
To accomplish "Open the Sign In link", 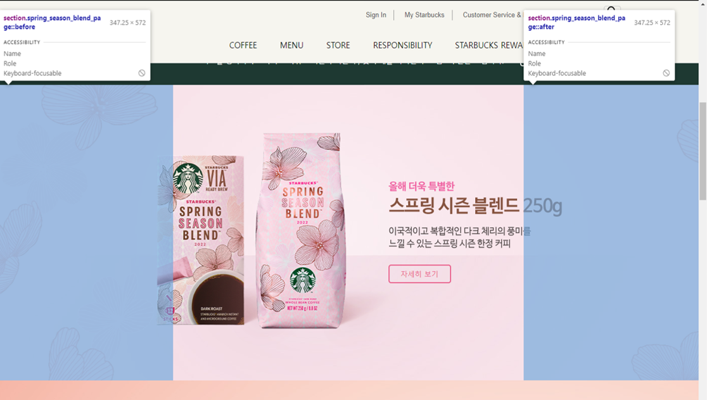I will click(x=376, y=15).
